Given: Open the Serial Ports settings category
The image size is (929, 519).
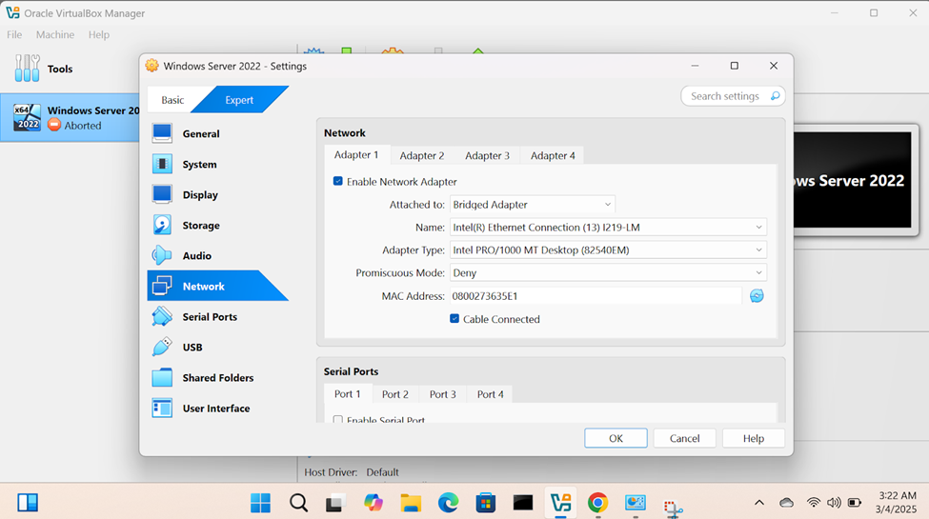Looking at the screenshot, I should (217, 317).
